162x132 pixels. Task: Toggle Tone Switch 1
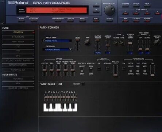(125, 14)
